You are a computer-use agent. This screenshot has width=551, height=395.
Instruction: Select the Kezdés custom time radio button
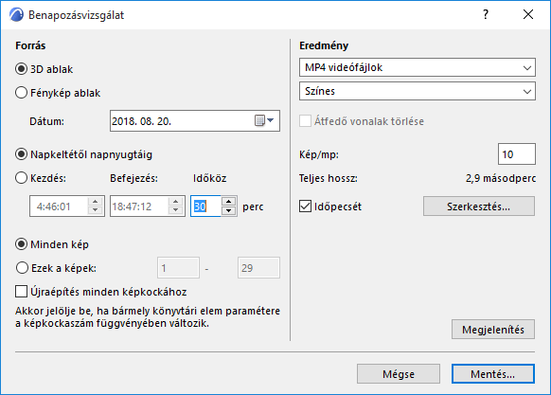22,178
